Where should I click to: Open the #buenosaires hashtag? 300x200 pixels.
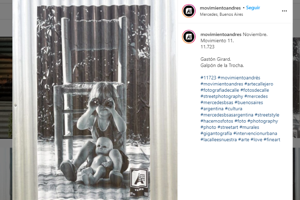[249, 102]
